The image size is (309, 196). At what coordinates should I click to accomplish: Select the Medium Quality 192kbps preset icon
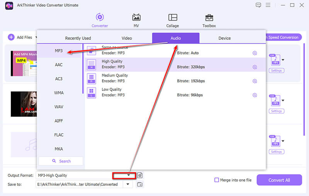point(92,78)
